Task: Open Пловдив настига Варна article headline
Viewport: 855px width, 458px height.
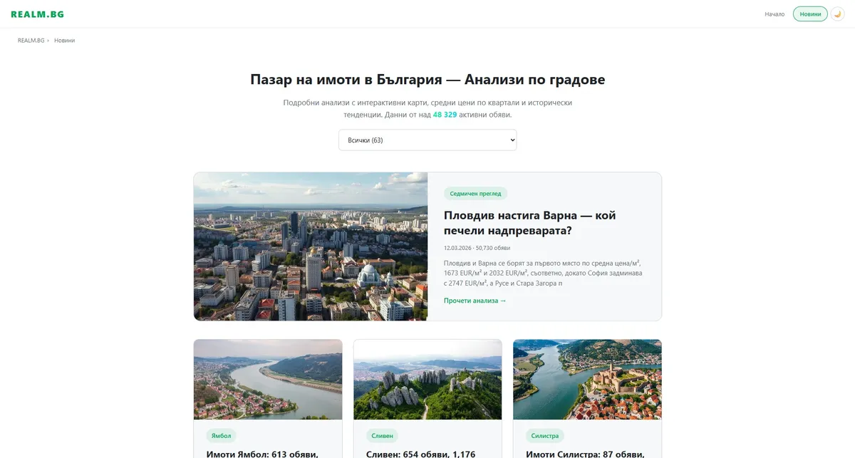Action: coord(529,223)
